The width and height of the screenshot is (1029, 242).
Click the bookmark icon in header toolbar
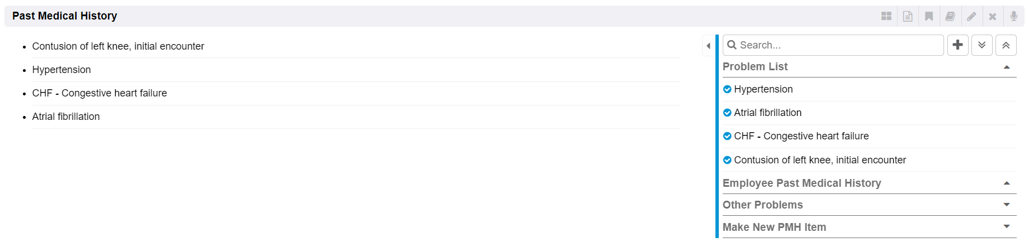click(x=929, y=16)
